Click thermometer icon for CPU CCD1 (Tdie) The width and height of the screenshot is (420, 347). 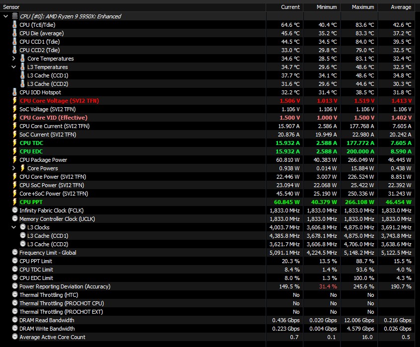click(15, 42)
